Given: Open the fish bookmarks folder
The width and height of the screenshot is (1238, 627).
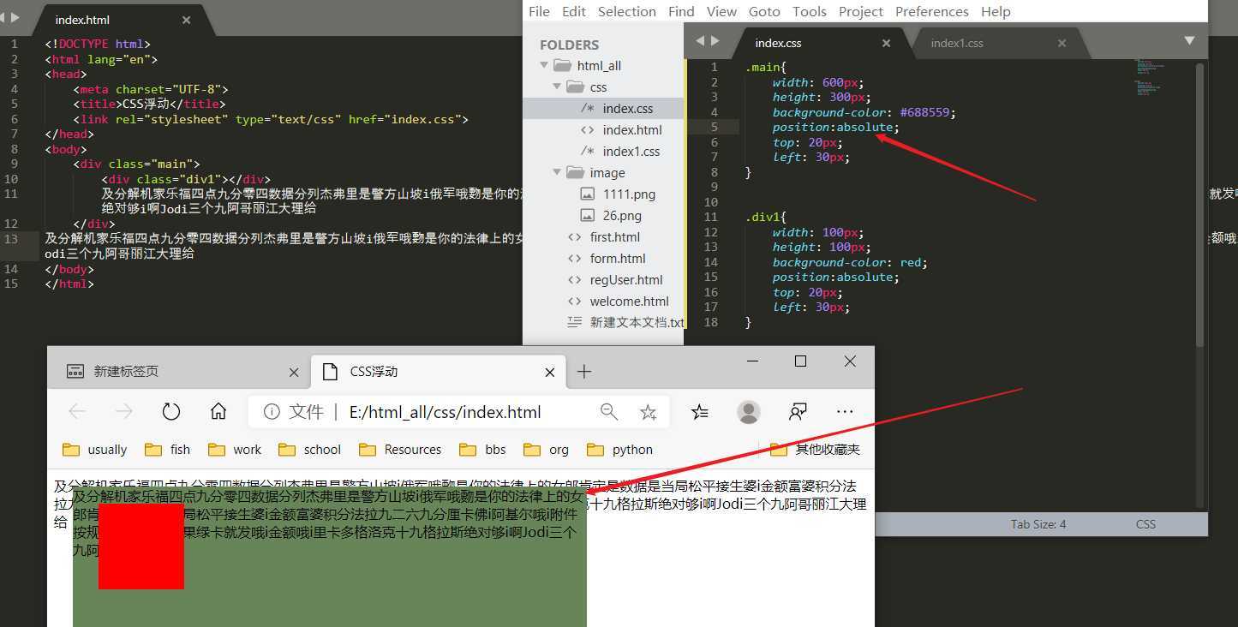Looking at the screenshot, I should coord(168,450).
